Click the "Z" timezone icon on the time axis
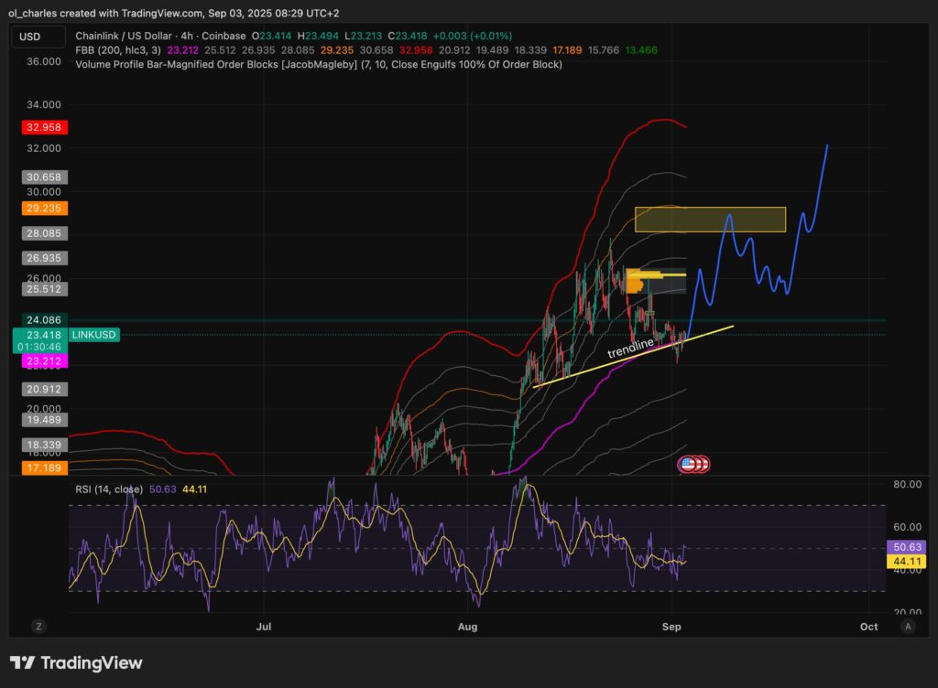Viewport: 938px width, 688px height. coord(38,627)
